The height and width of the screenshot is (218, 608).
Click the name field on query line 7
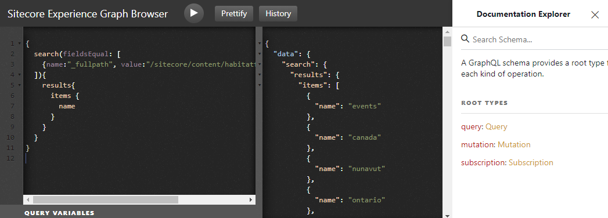click(67, 106)
